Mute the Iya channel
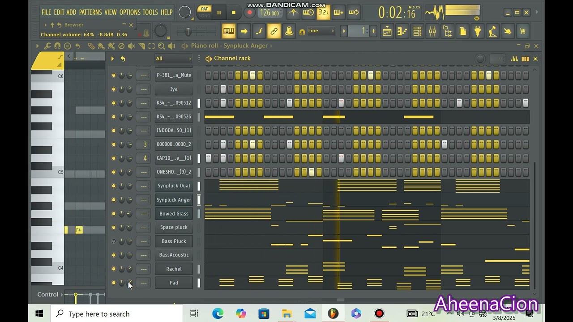The image size is (573, 322). [x=114, y=89]
